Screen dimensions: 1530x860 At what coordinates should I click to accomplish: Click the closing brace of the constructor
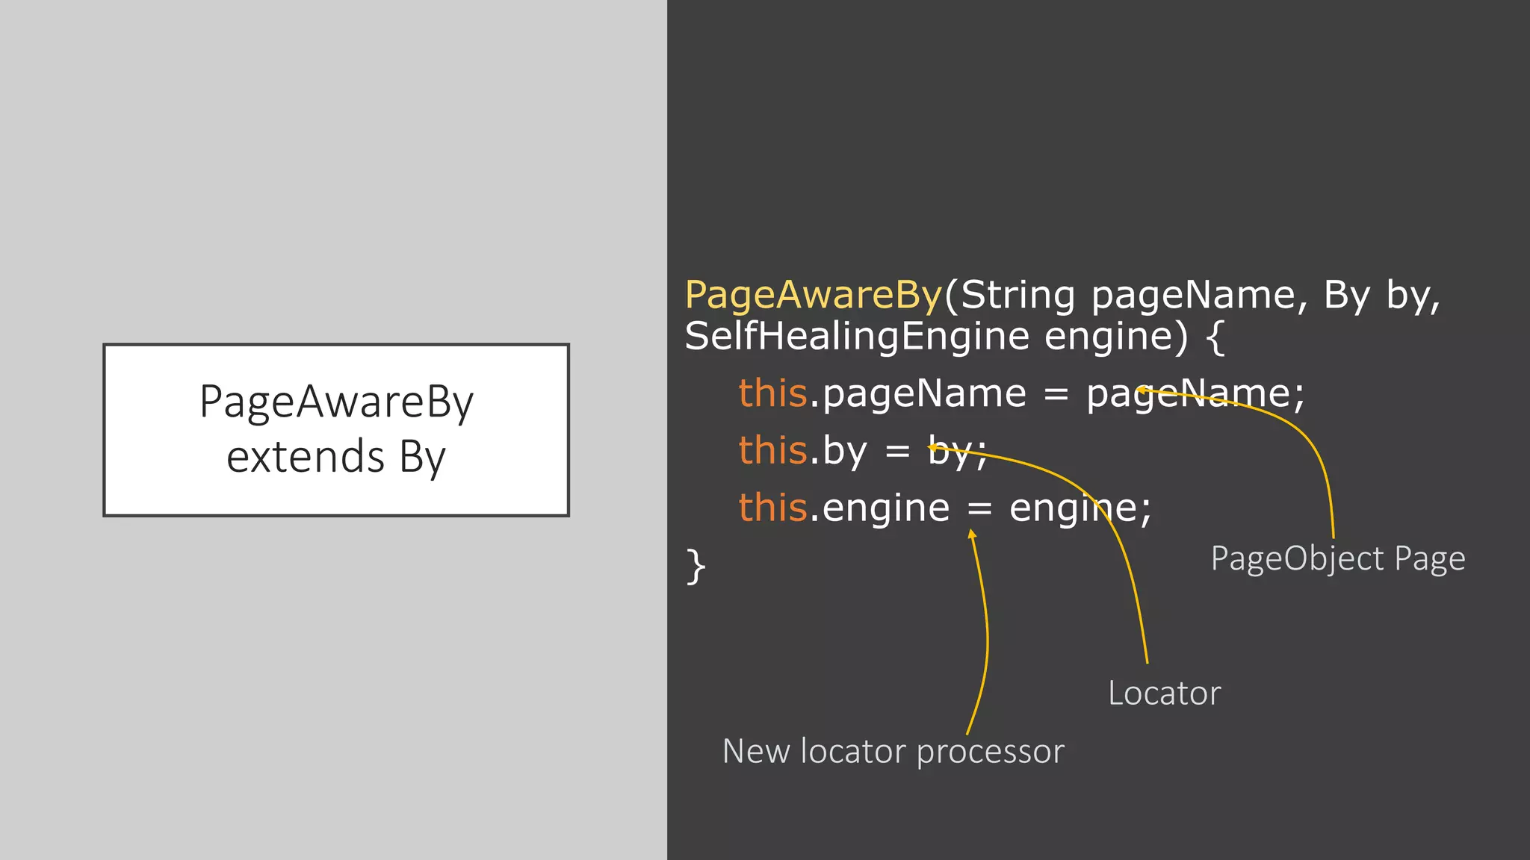click(x=696, y=567)
